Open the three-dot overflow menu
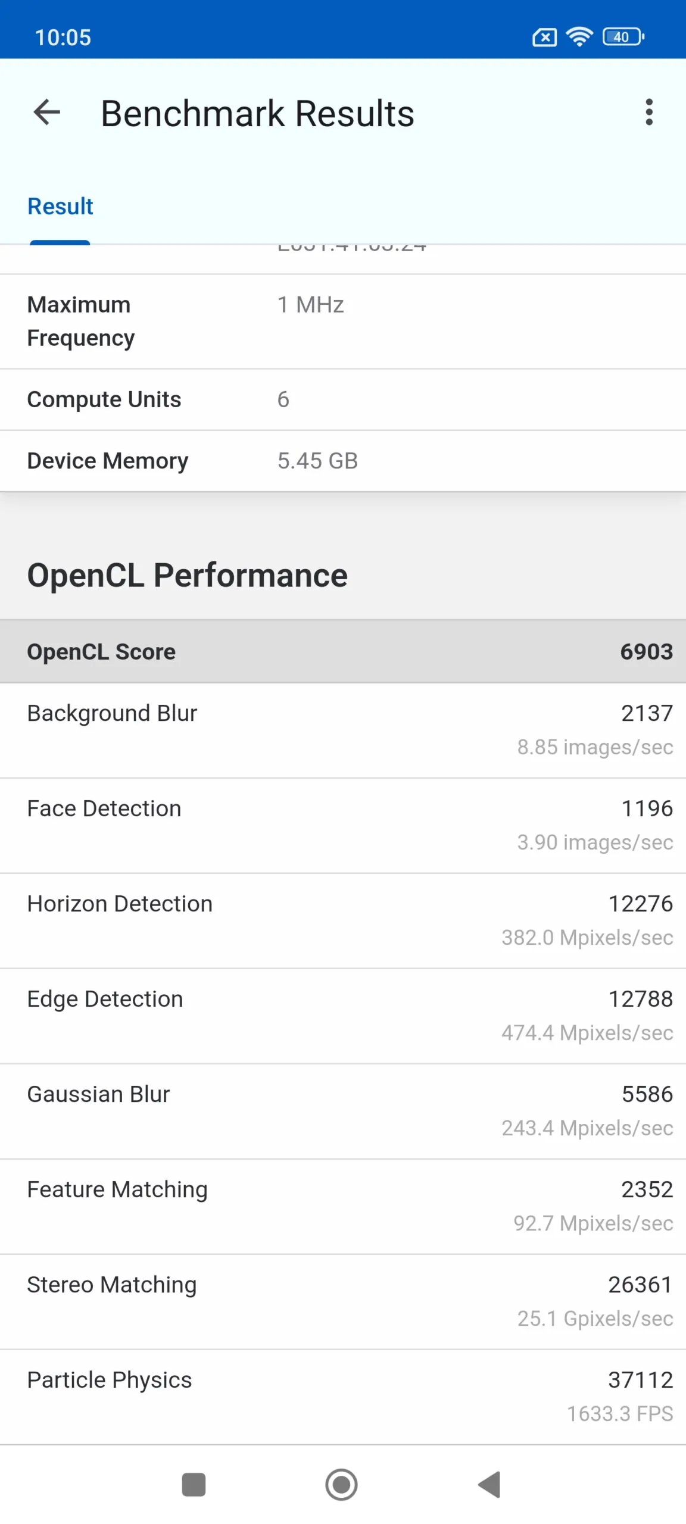The width and height of the screenshot is (686, 1524). click(x=649, y=113)
